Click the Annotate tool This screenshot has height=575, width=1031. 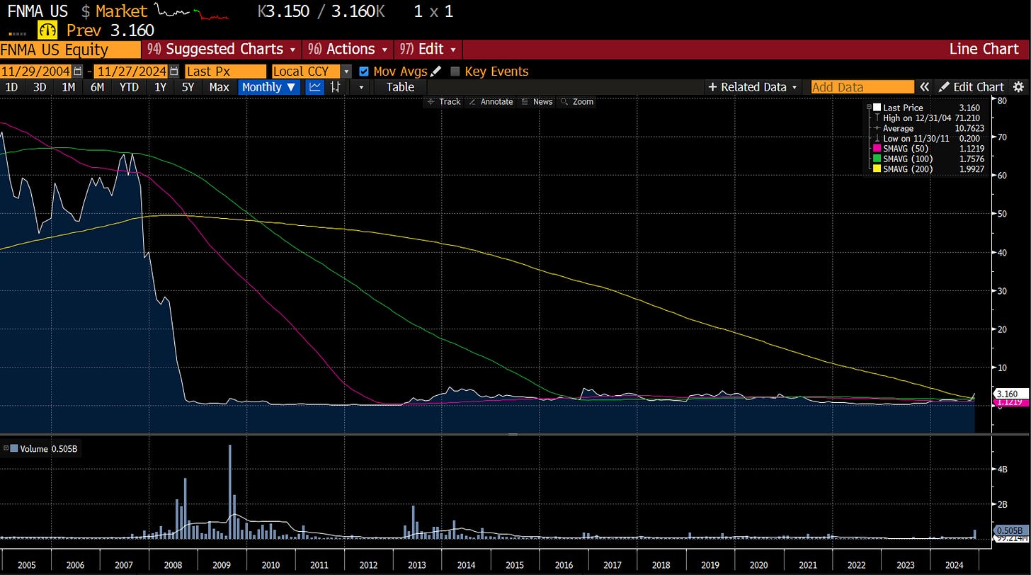[x=491, y=102]
